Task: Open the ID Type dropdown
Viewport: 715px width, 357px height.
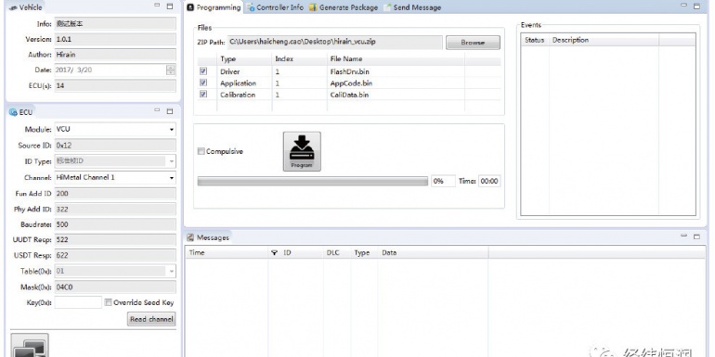Action: [x=172, y=161]
